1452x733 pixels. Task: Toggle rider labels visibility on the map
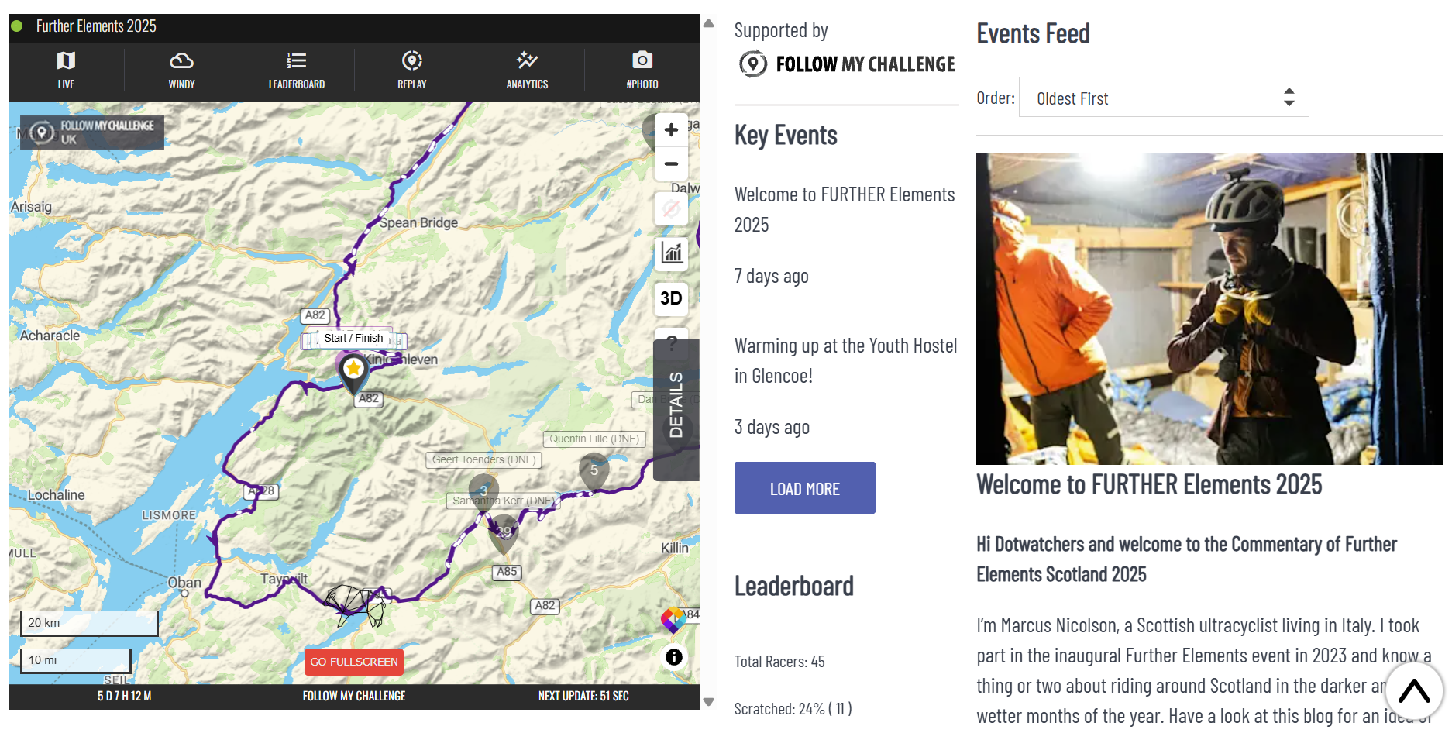(x=670, y=208)
